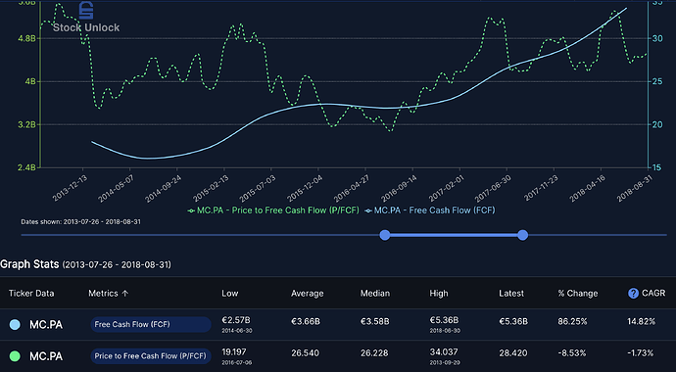The height and width of the screenshot is (372, 676).
Task: Select the Price to Free Cash Flow chip
Action: [x=151, y=356]
